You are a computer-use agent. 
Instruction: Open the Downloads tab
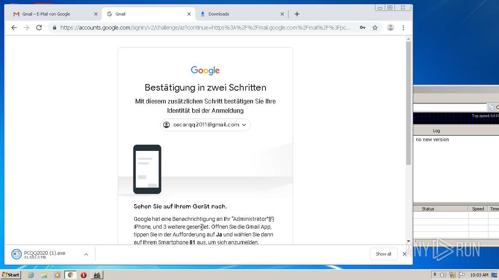[x=242, y=14]
